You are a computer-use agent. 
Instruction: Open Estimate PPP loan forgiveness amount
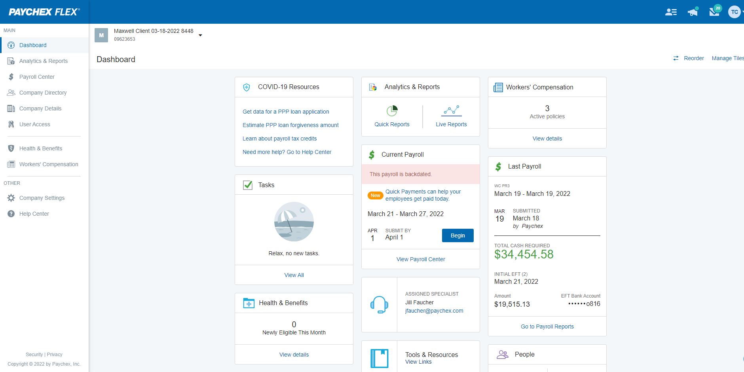coord(290,125)
